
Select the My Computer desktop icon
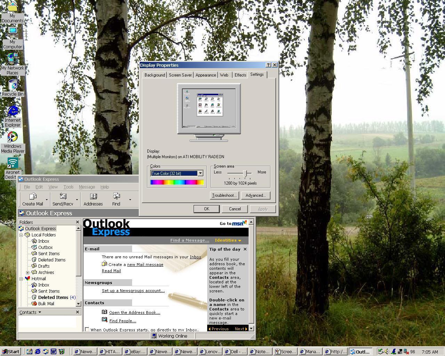click(13, 38)
